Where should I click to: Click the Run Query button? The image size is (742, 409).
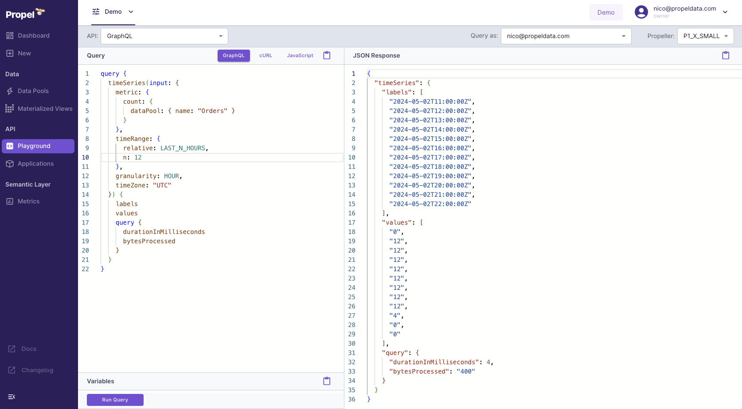(x=115, y=400)
